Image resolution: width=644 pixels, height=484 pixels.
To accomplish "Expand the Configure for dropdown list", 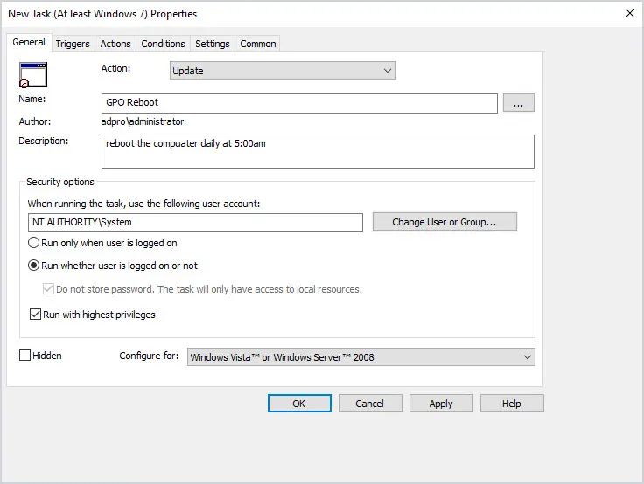I will [x=361, y=357].
